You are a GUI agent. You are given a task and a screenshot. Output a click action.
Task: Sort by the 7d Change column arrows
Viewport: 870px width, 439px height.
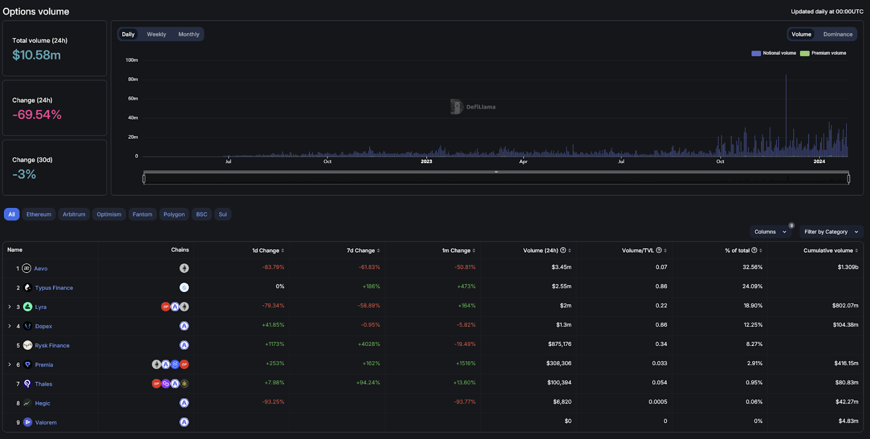point(378,251)
